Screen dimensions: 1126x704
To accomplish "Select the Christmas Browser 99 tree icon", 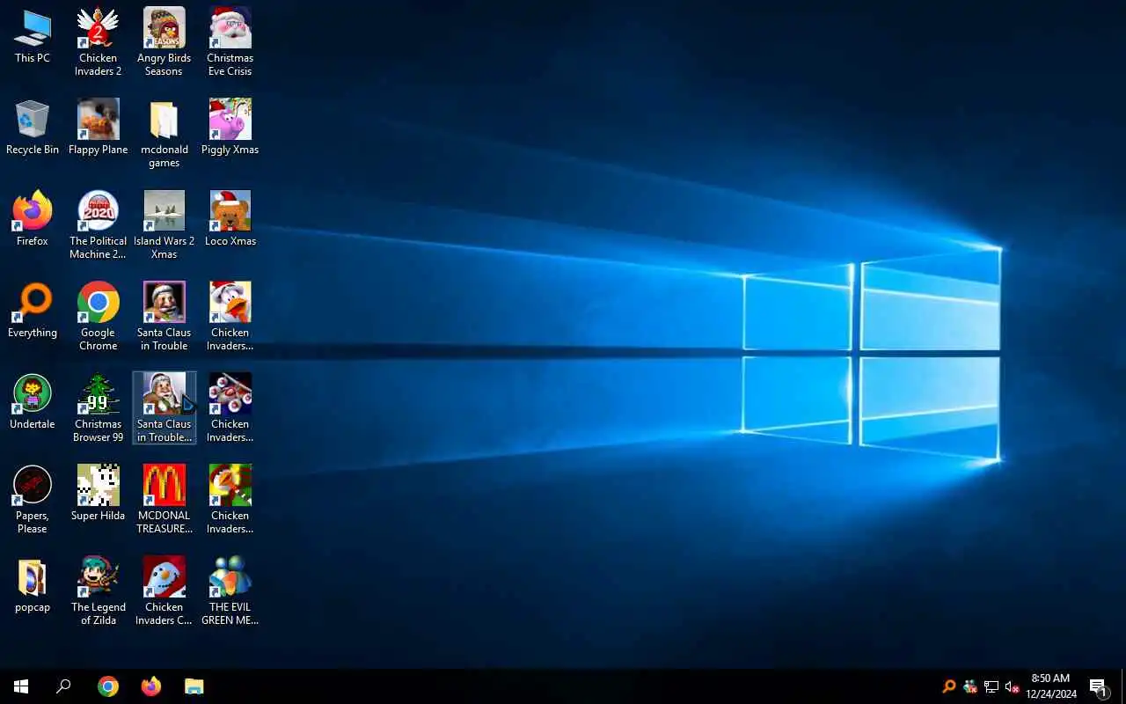I will point(98,407).
